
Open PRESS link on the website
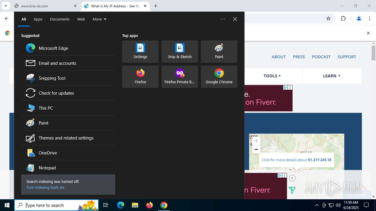(x=299, y=57)
